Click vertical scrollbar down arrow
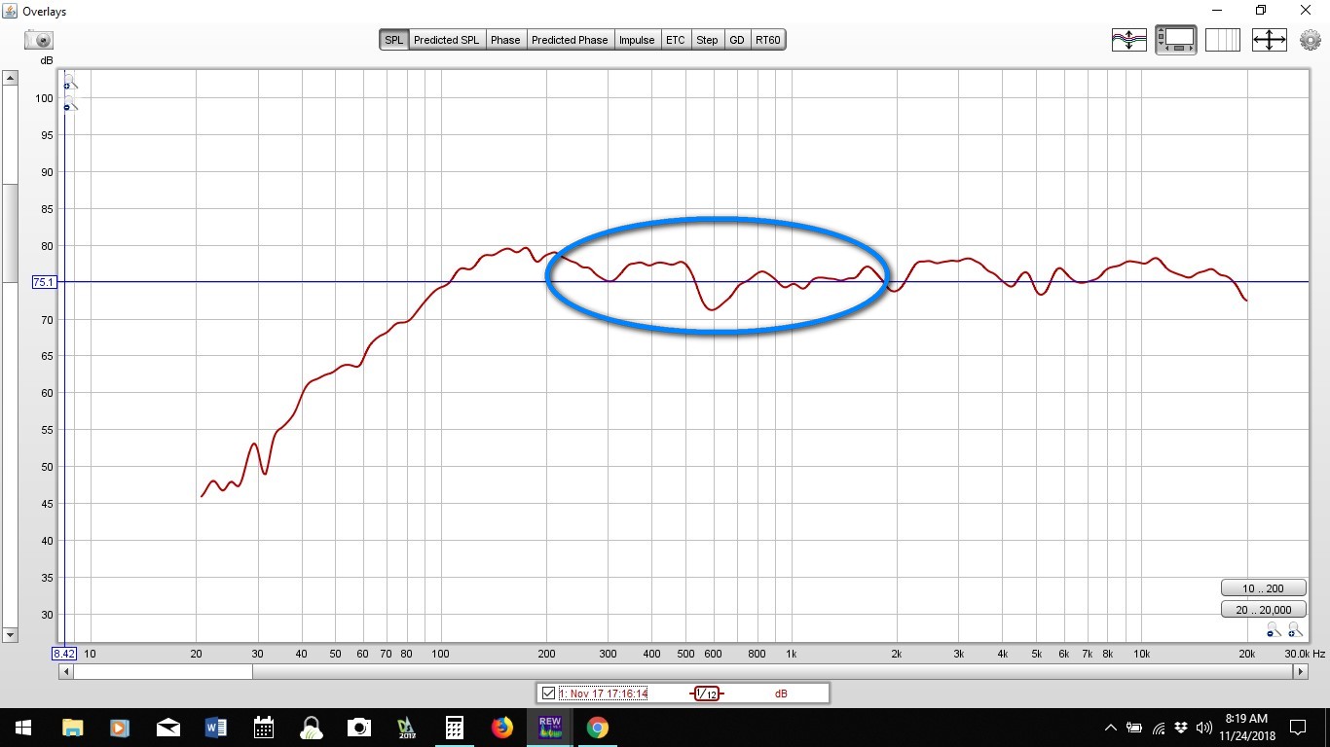The height and width of the screenshot is (747, 1330). coord(10,635)
